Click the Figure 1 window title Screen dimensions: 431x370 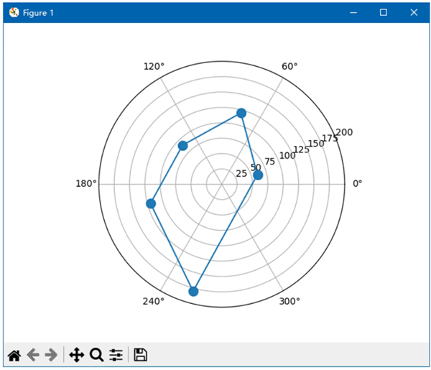point(38,13)
